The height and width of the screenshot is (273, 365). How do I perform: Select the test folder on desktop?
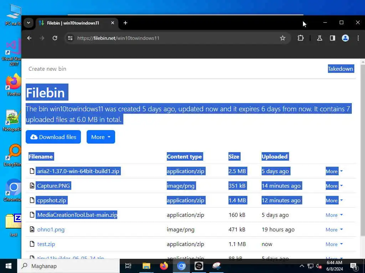pos(14,225)
